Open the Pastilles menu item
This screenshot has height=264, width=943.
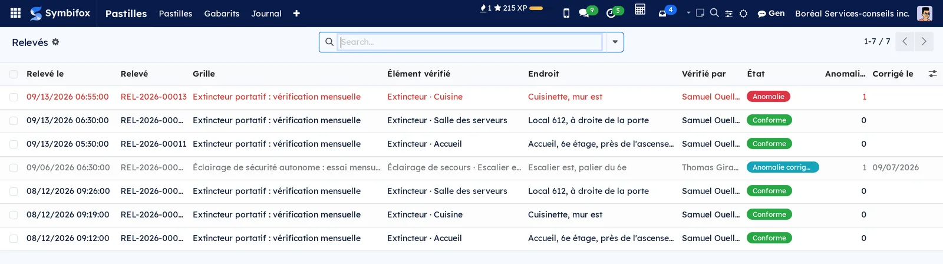(176, 14)
